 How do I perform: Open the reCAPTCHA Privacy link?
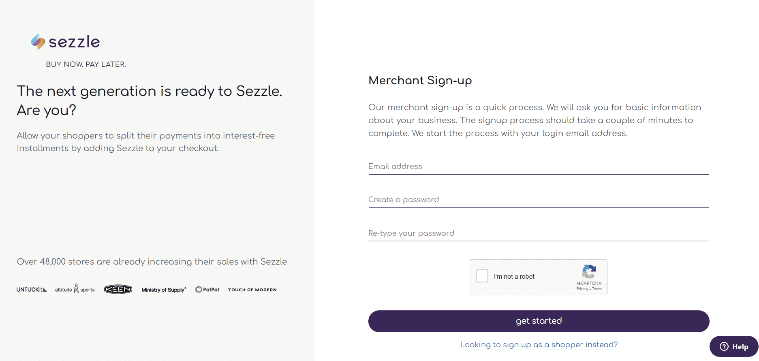pyautogui.click(x=582, y=289)
